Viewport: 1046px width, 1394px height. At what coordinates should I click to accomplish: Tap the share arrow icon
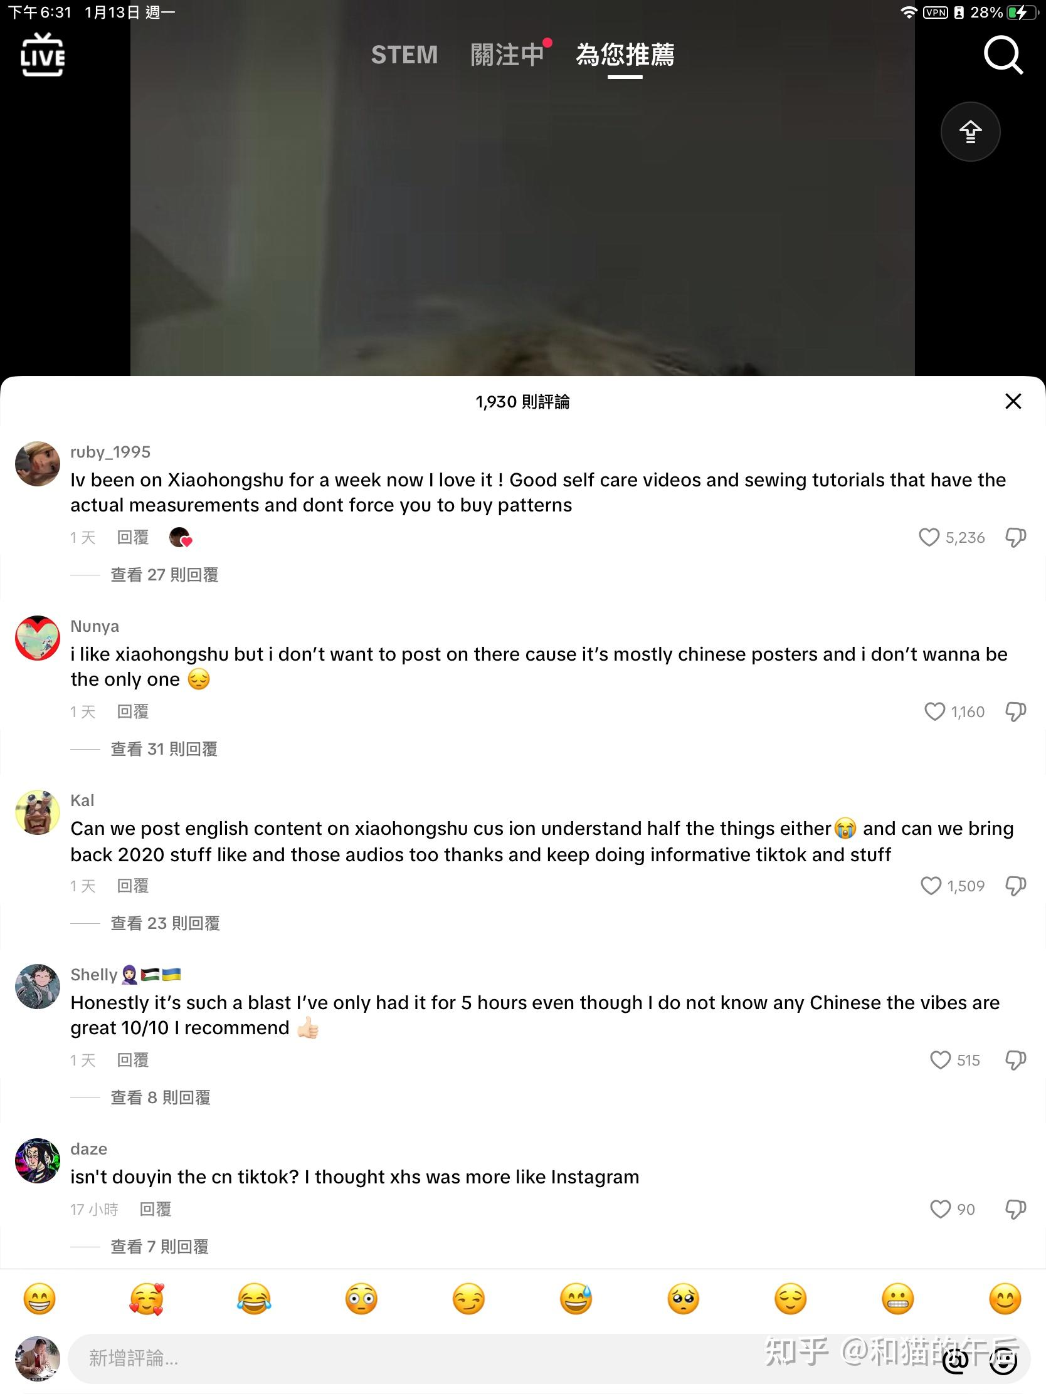[970, 132]
